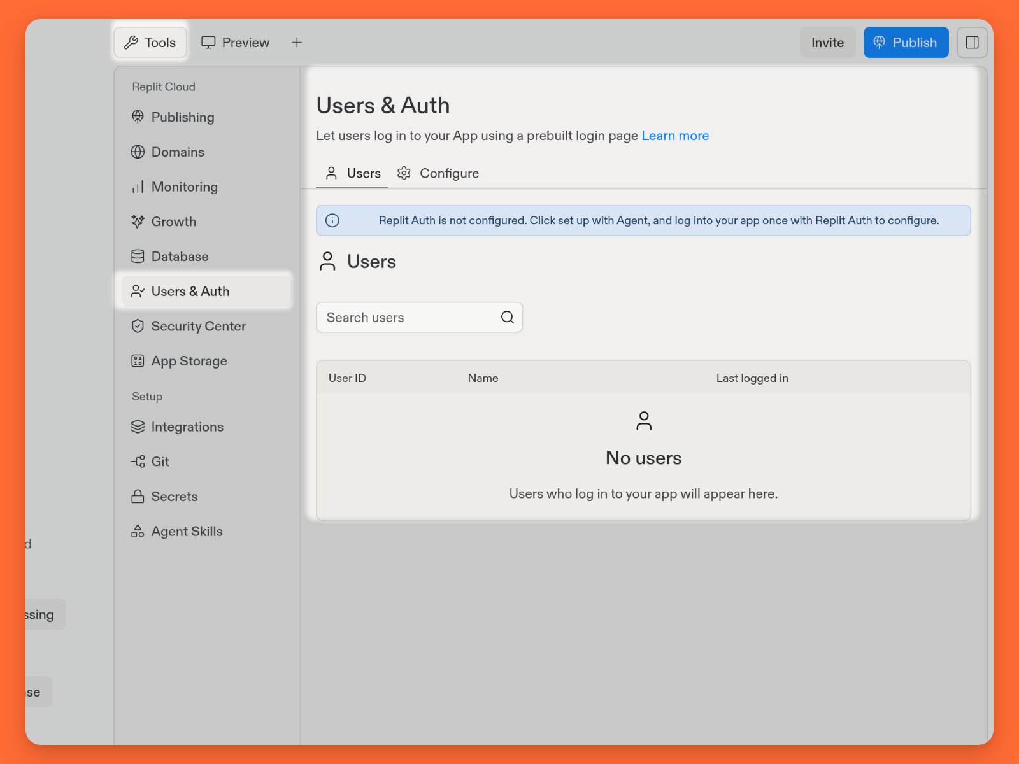Select Users & Auth in sidebar

[206, 291]
